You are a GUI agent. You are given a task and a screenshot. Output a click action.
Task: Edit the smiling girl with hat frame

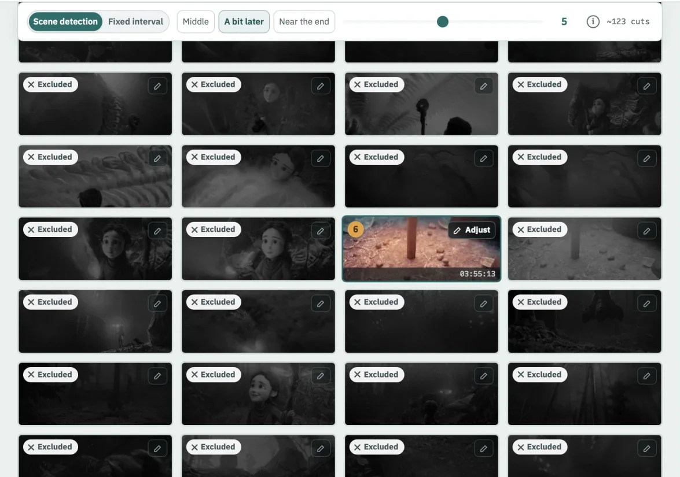(321, 376)
